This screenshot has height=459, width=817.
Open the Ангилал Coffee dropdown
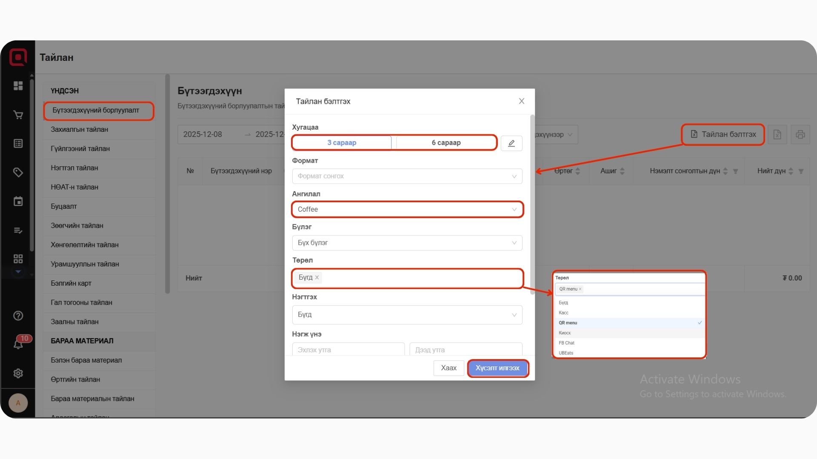[x=407, y=209]
